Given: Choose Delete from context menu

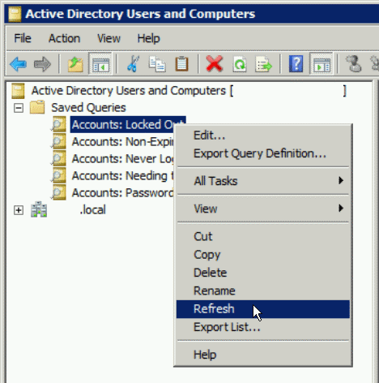Looking at the screenshot, I should (263, 273).
